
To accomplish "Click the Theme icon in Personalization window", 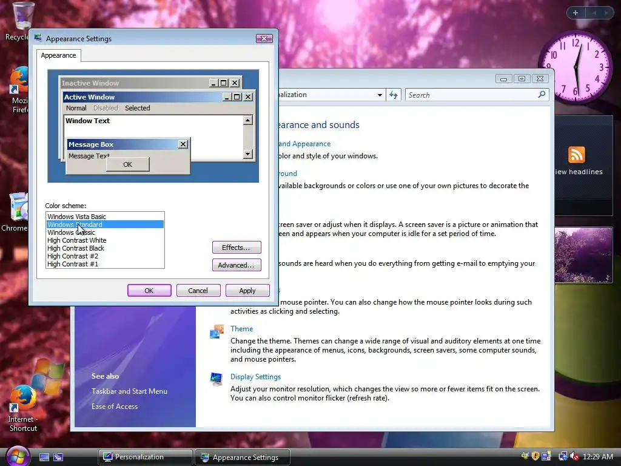I will pyautogui.click(x=217, y=332).
